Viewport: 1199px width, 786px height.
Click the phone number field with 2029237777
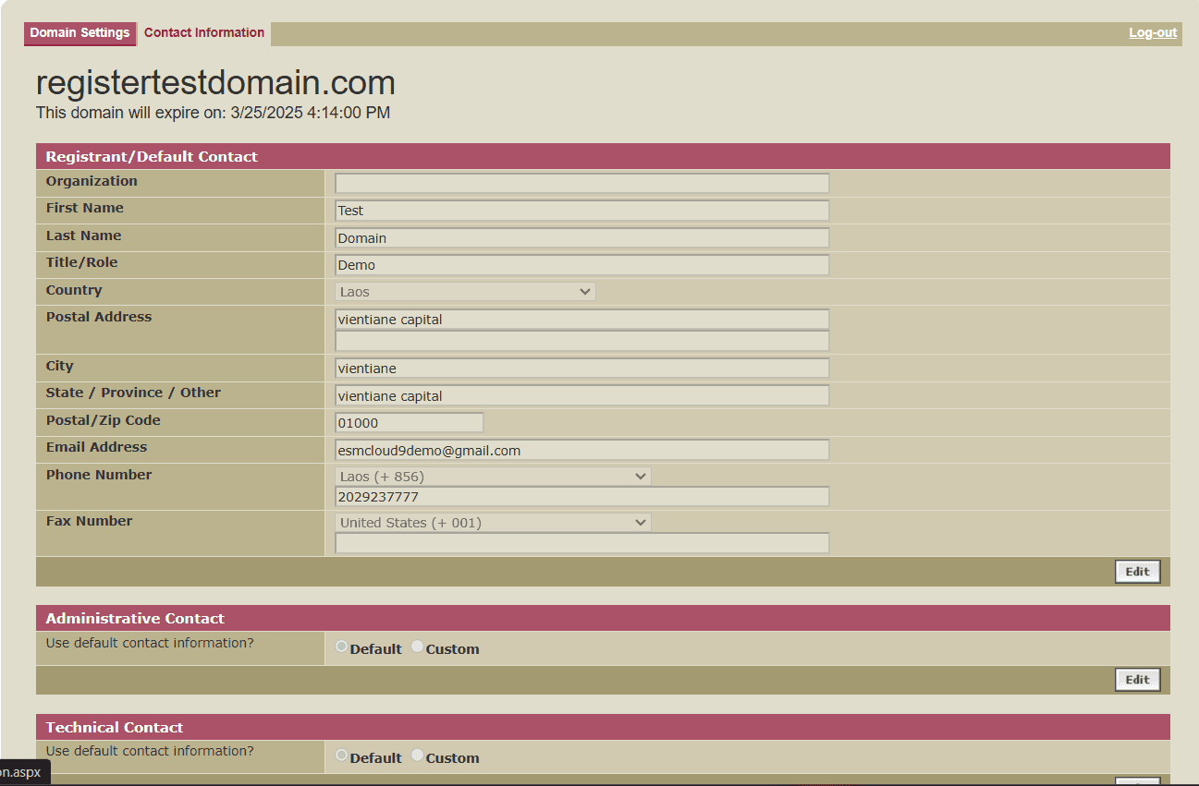tap(581, 497)
